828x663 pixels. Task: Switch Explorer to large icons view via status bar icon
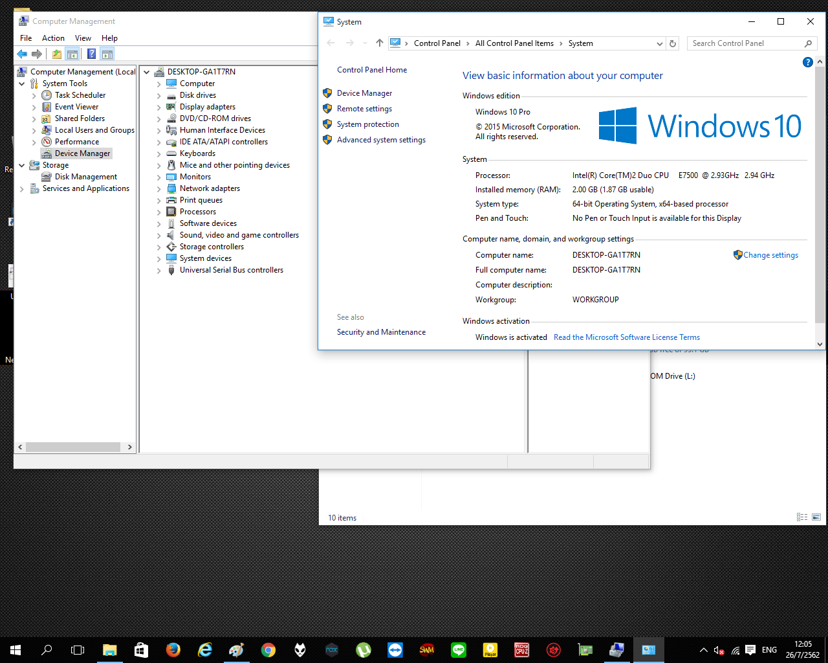(816, 517)
